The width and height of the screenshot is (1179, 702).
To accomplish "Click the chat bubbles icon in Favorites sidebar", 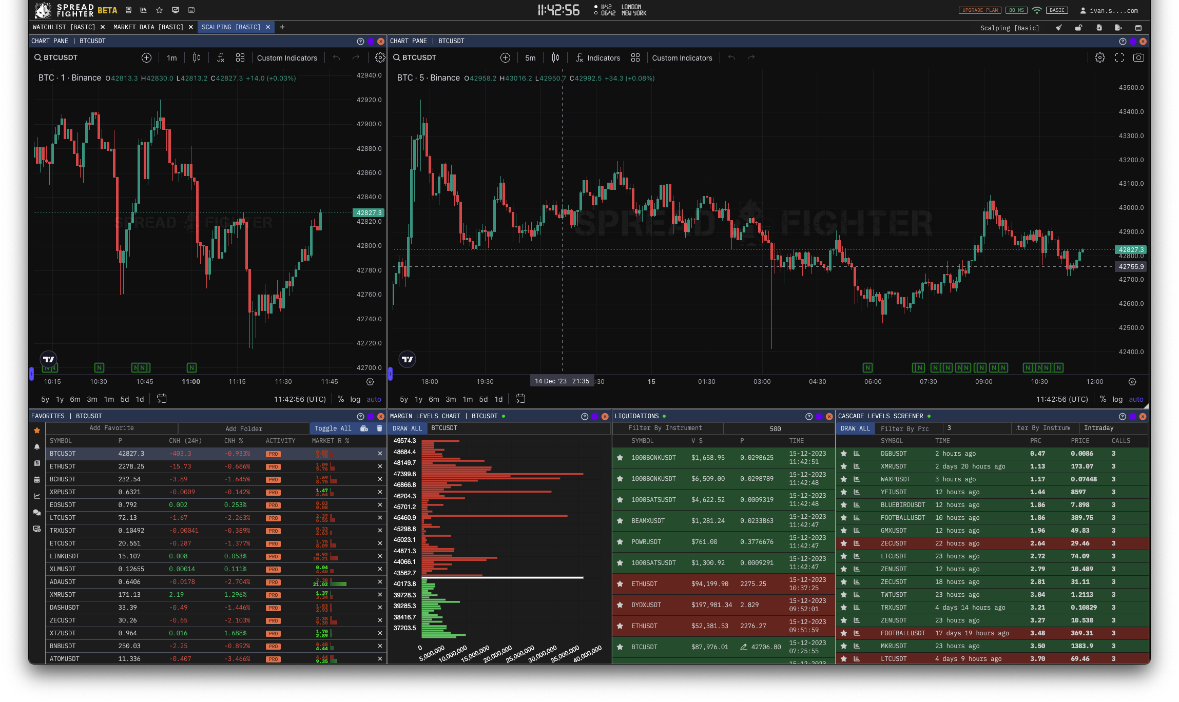I will 37,512.
